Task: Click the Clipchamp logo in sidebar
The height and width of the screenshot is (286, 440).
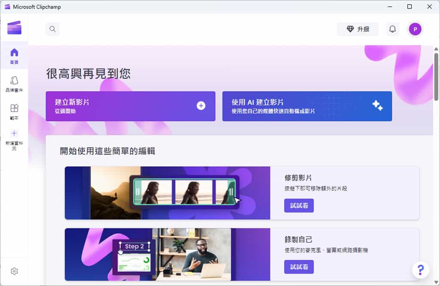Action: (x=14, y=28)
